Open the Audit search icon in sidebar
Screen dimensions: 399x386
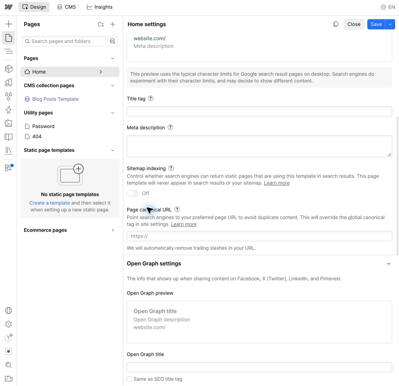[9, 365]
